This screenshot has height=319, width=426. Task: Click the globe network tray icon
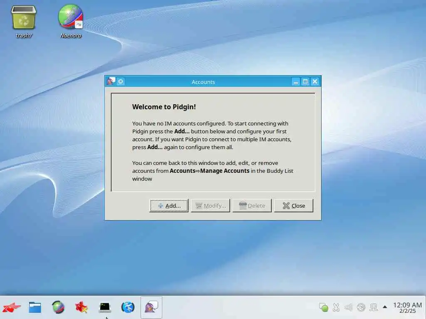point(361,307)
